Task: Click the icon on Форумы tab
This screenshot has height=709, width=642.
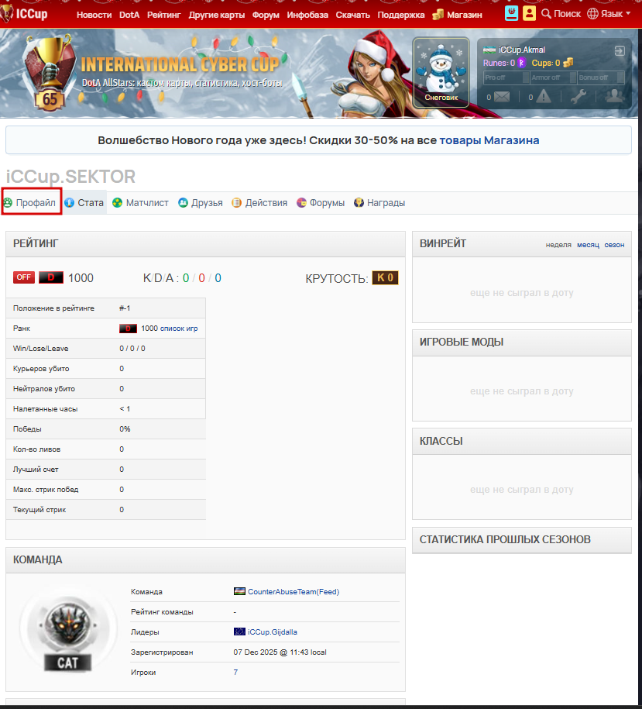Action: coord(301,202)
